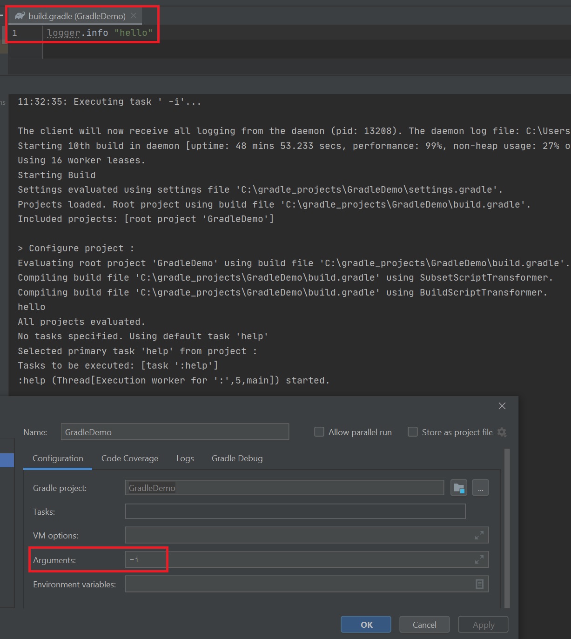Close the run configuration dialog
571x639 pixels.
pyautogui.click(x=502, y=406)
